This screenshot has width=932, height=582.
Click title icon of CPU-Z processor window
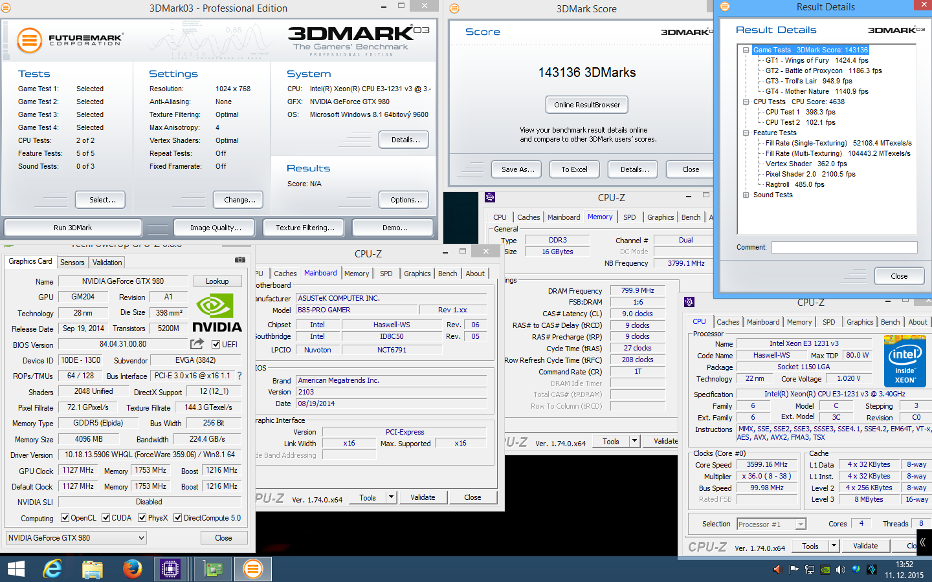pyautogui.click(x=689, y=302)
